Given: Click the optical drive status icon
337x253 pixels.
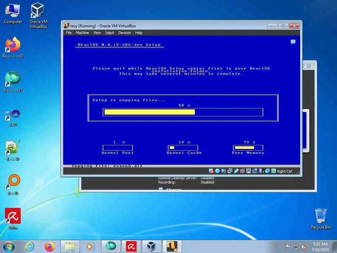Looking at the screenshot, I should [x=217, y=171].
